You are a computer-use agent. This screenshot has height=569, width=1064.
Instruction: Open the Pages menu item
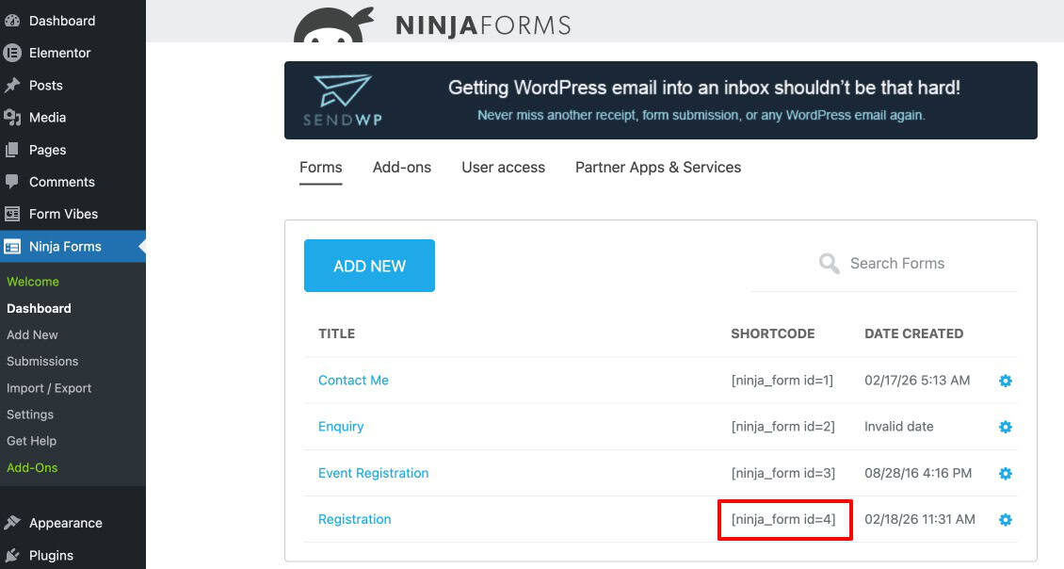(x=73, y=150)
